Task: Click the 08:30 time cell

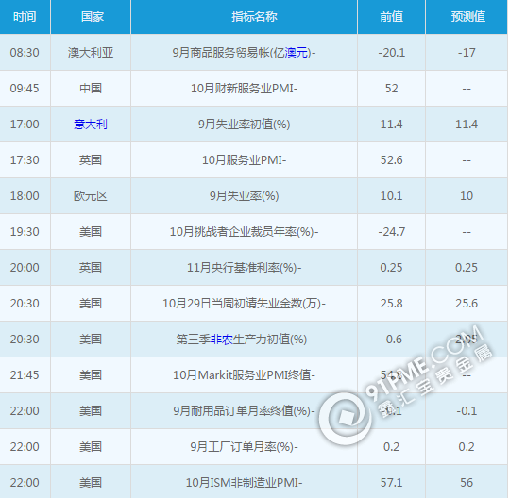Action: pos(25,53)
